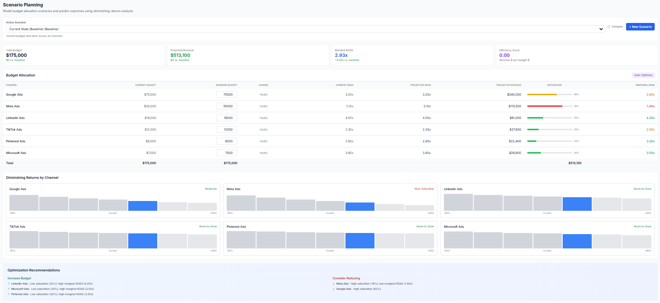Enable the Compare checkbox
The height and width of the screenshot is (303, 660).
coord(609,27)
